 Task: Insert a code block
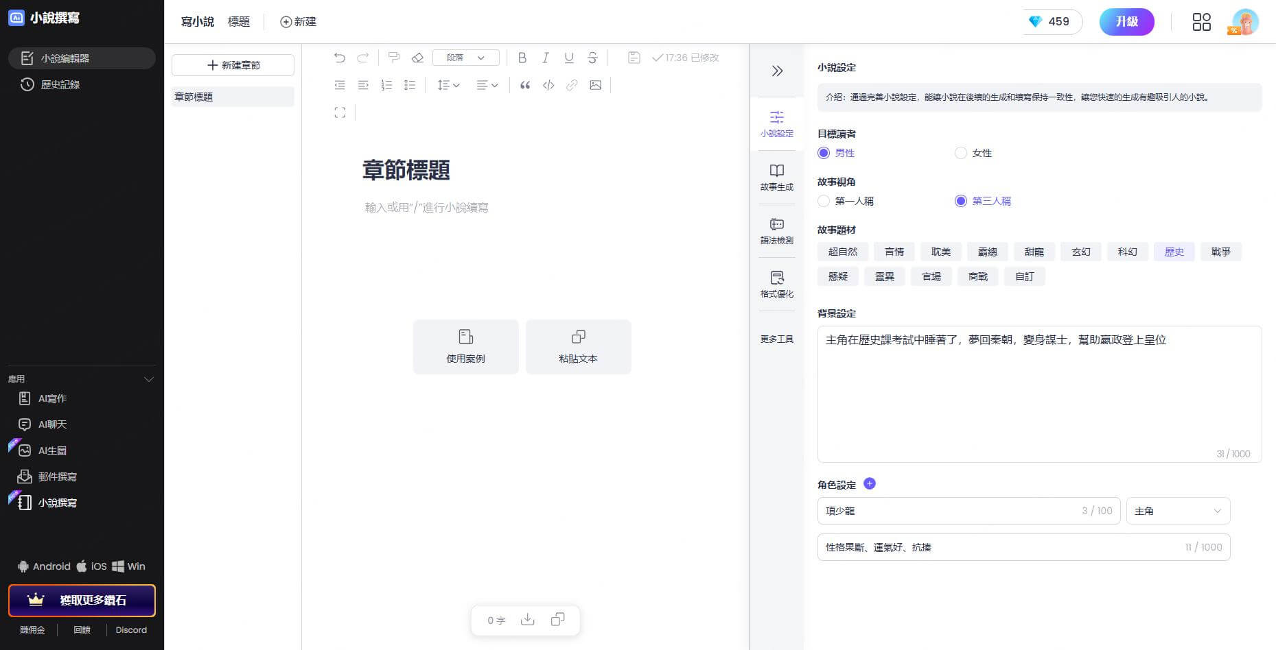(548, 85)
